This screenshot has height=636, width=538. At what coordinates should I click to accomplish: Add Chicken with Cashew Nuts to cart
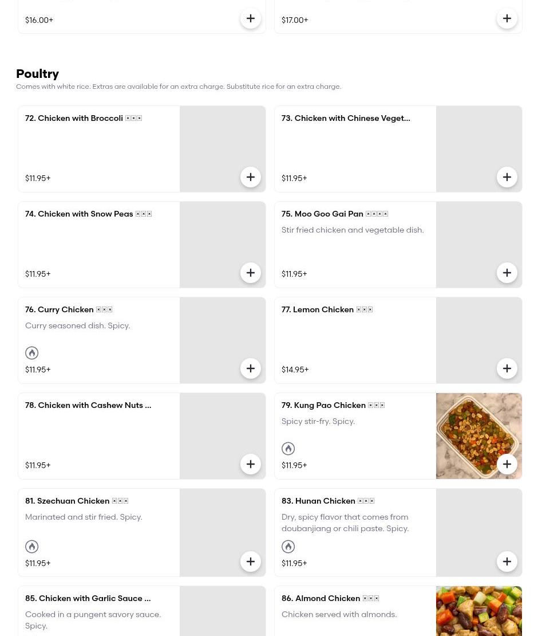(251, 464)
